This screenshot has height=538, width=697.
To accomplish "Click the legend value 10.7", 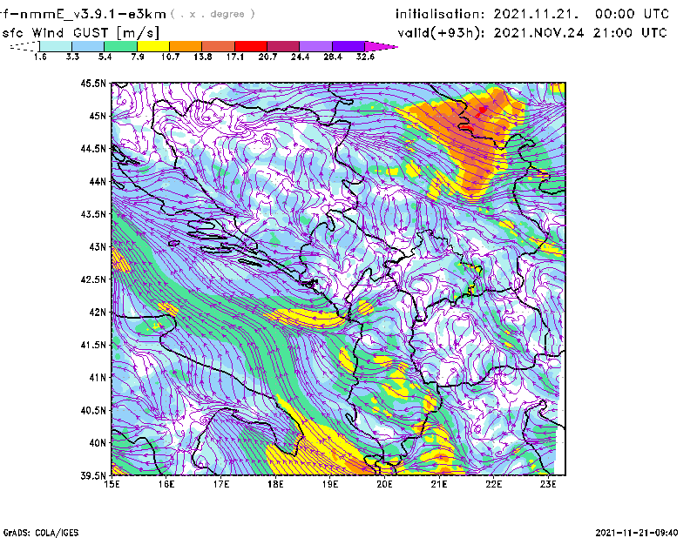I will 170,57.
